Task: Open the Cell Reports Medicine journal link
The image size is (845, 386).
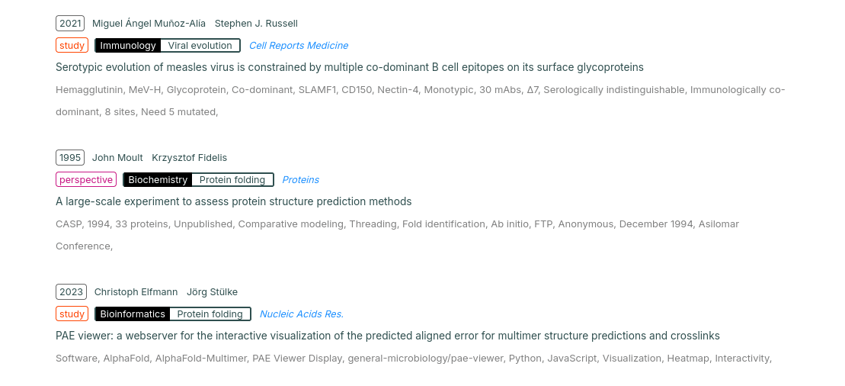Action: [299, 46]
